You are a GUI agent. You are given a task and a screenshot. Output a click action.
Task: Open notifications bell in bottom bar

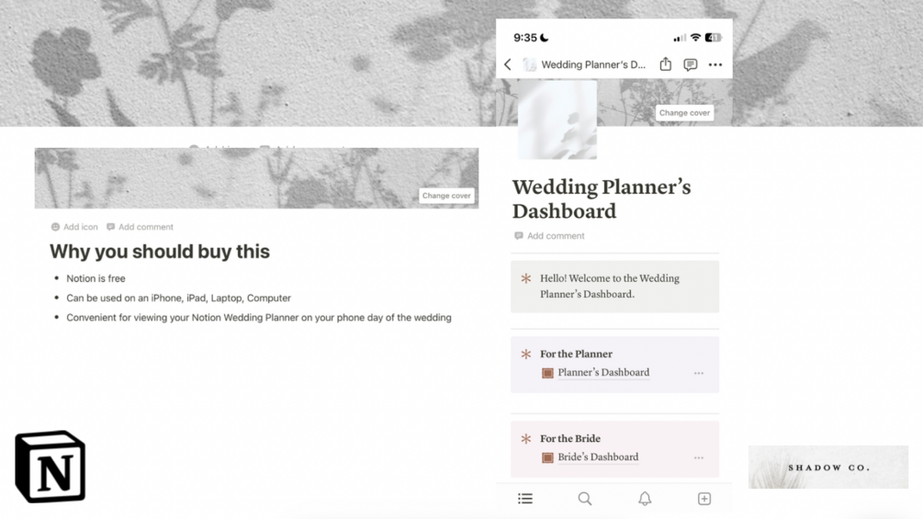[x=645, y=499]
